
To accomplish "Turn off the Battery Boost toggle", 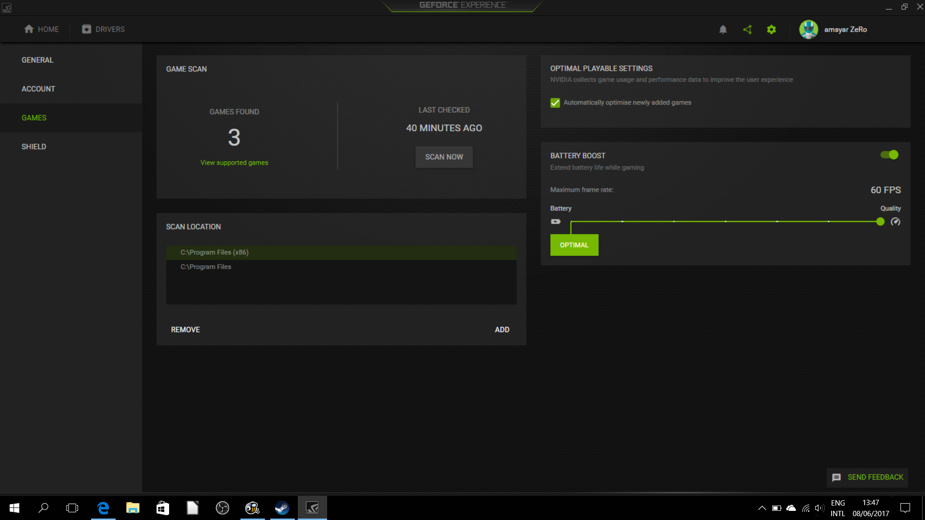I will coord(889,155).
